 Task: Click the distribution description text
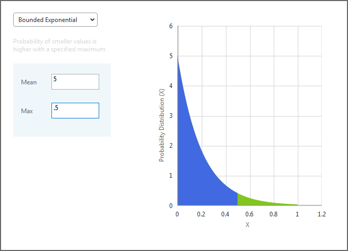click(59, 45)
